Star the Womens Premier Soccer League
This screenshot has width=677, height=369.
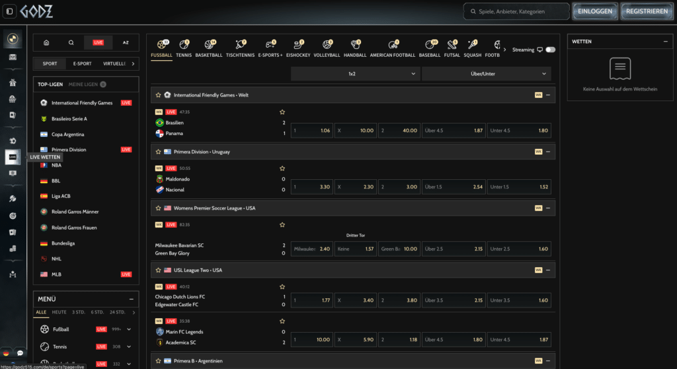(x=158, y=208)
